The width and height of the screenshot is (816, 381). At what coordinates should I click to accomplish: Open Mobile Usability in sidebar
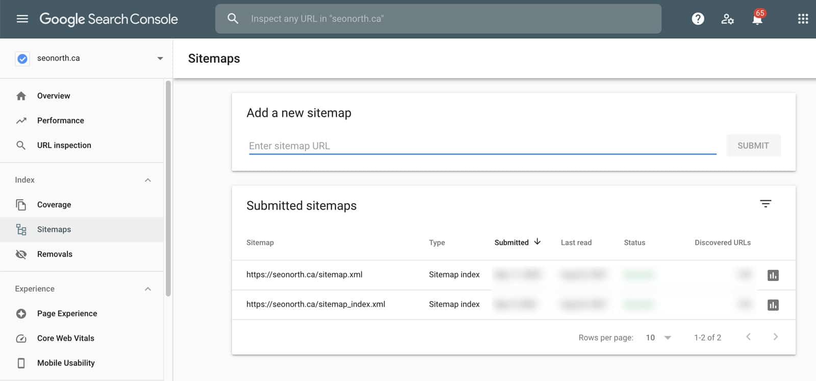click(x=82, y=363)
